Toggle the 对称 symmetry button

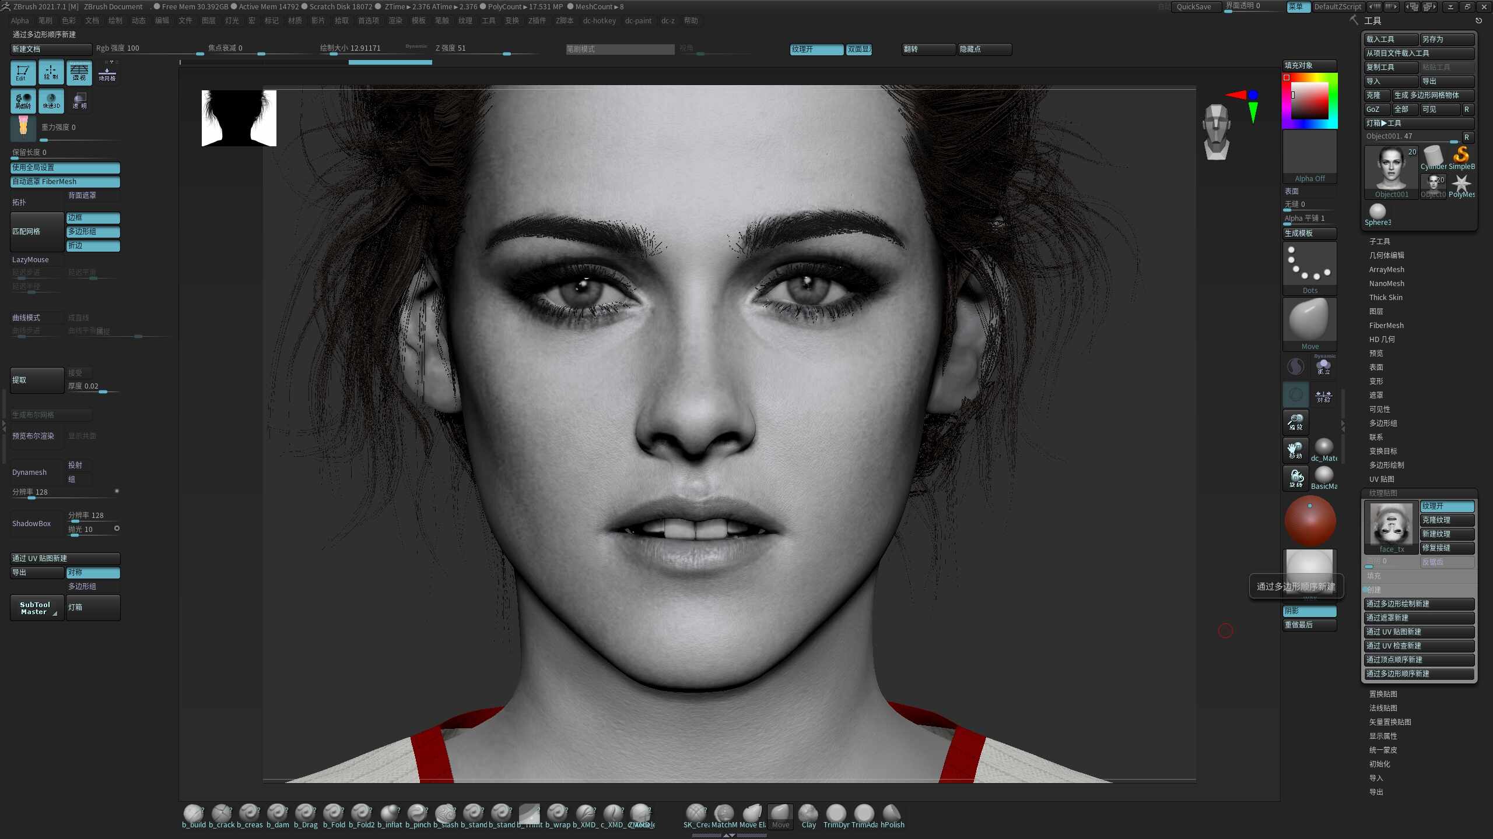[x=93, y=573]
